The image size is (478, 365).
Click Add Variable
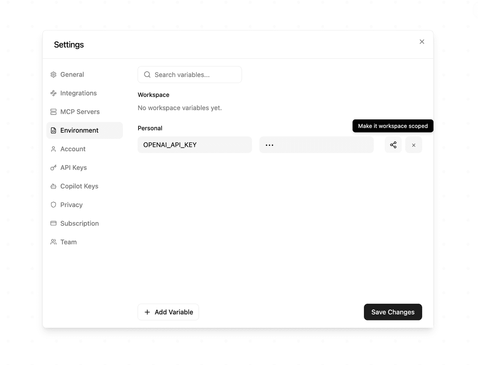pos(168,312)
